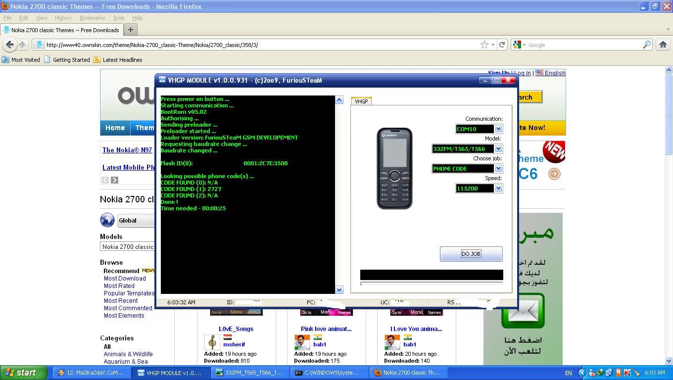Click the VHGP log scroll up arrow
Image resolution: width=673 pixels, height=380 pixels.
[x=339, y=100]
